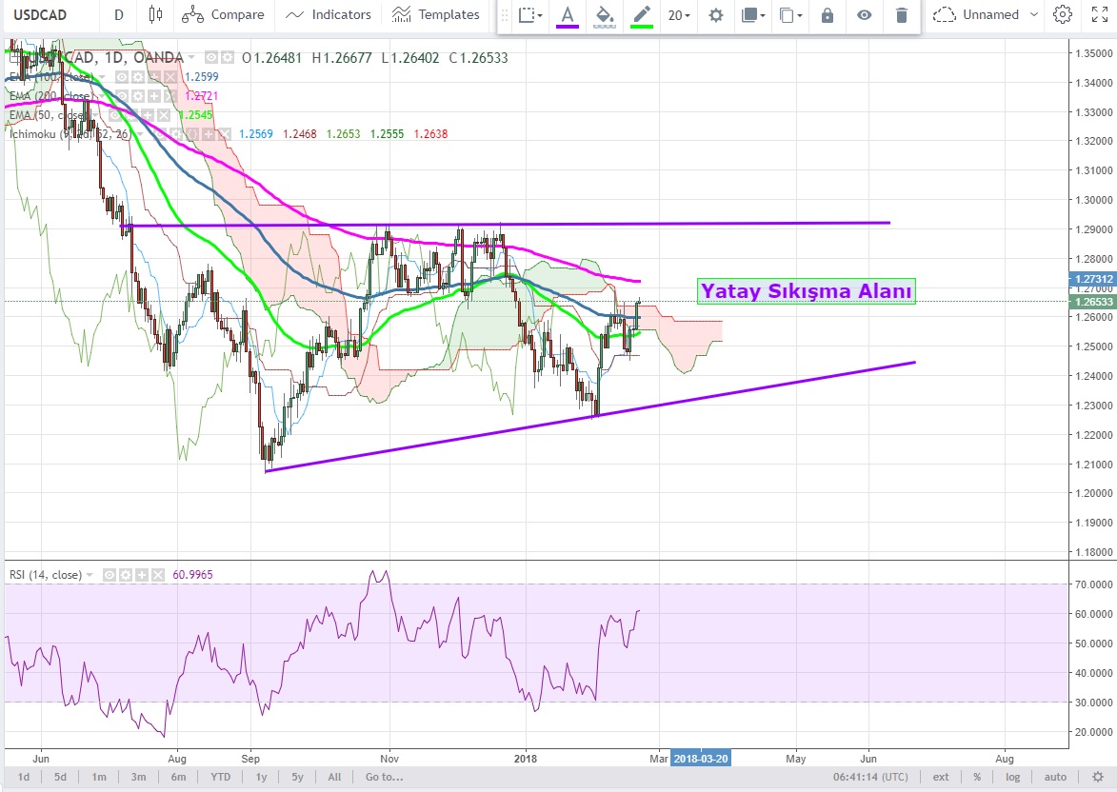
Task: Open the Unnamed layout dropdown
Action: (x=986, y=15)
